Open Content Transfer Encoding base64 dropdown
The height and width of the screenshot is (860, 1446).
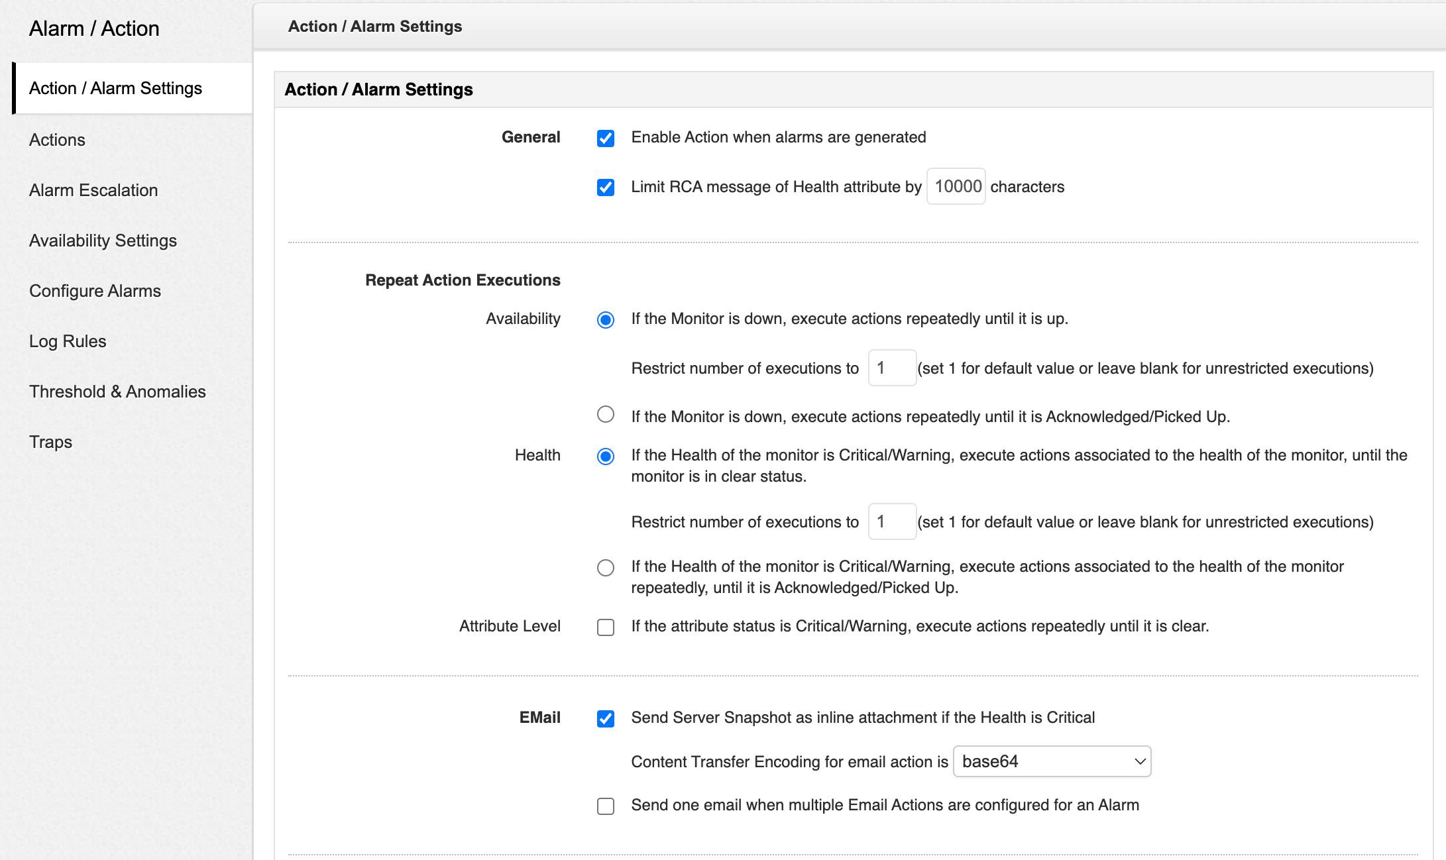[x=1052, y=761]
